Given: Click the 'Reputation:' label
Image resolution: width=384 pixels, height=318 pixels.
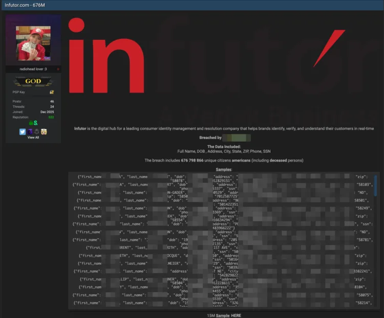Looking at the screenshot, I should point(20,117).
